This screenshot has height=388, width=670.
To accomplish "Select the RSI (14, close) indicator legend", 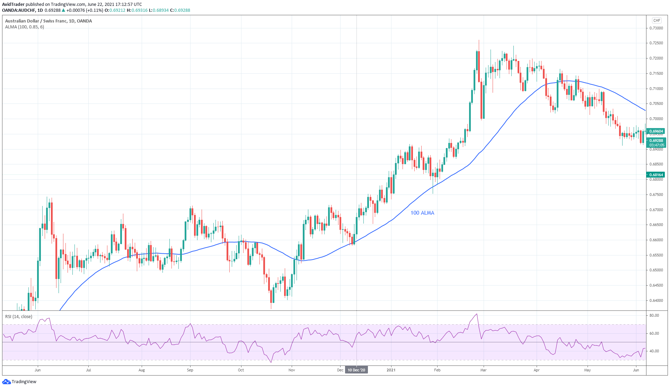I will [x=19, y=316].
